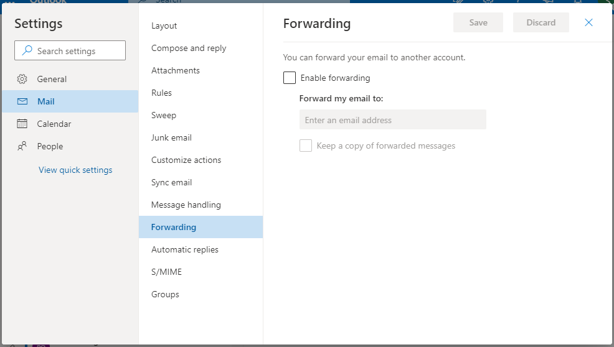This screenshot has height=347, width=614.
Task: Open View quick settings link
Action: tap(75, 170)
